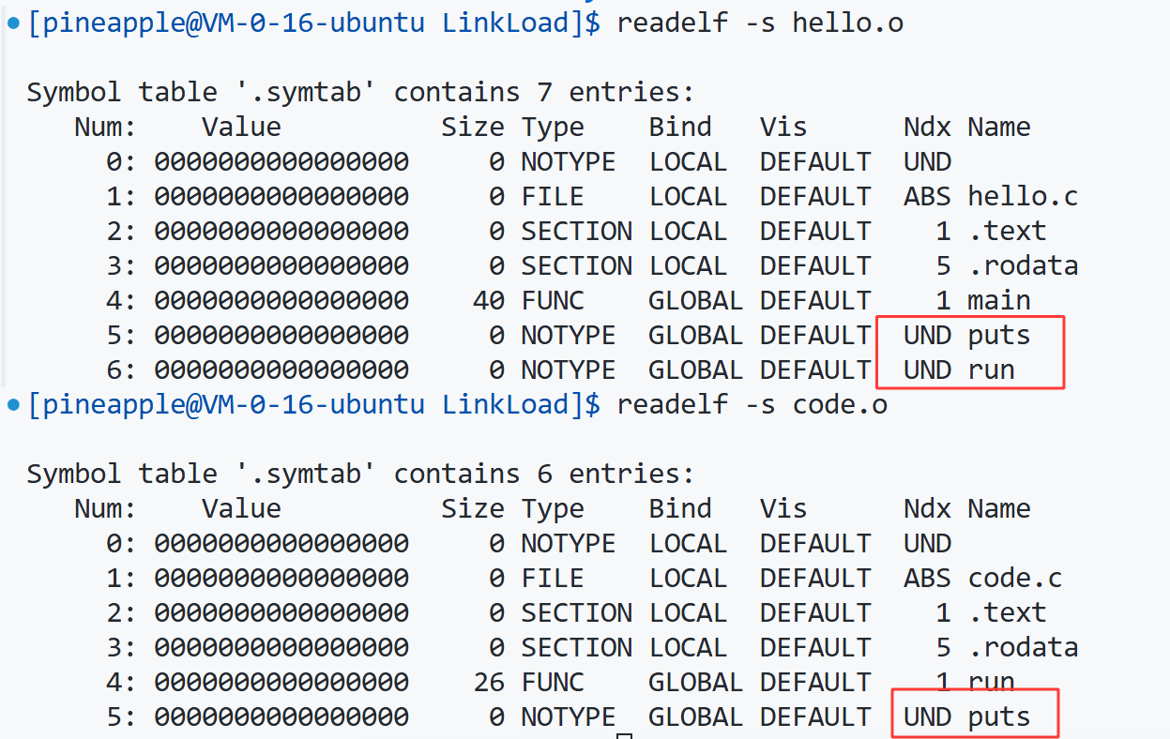Click the command text 'readelf -s hello.o'

(x=760, y=23)
